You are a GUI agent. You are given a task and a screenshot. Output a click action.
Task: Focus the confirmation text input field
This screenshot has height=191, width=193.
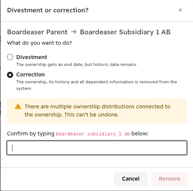pyautogui.click(x=97, y=148)
